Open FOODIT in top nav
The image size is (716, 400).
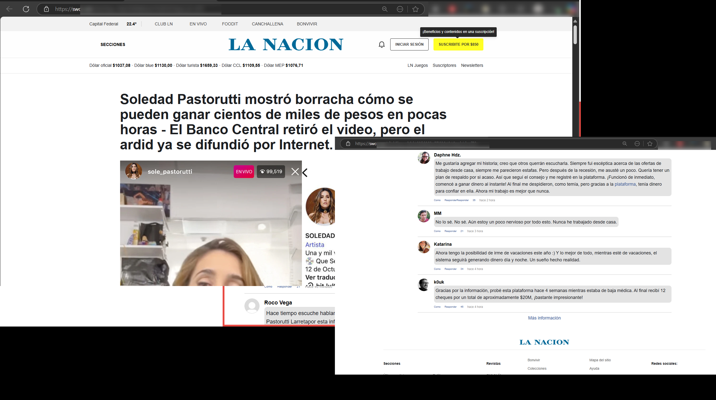coord(230,24)
